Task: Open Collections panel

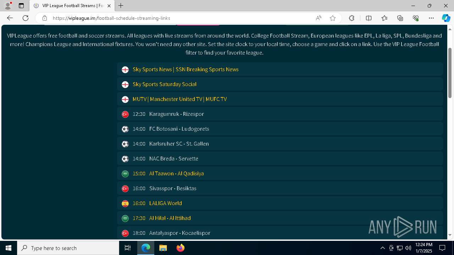Action: [x=400, y=18]
